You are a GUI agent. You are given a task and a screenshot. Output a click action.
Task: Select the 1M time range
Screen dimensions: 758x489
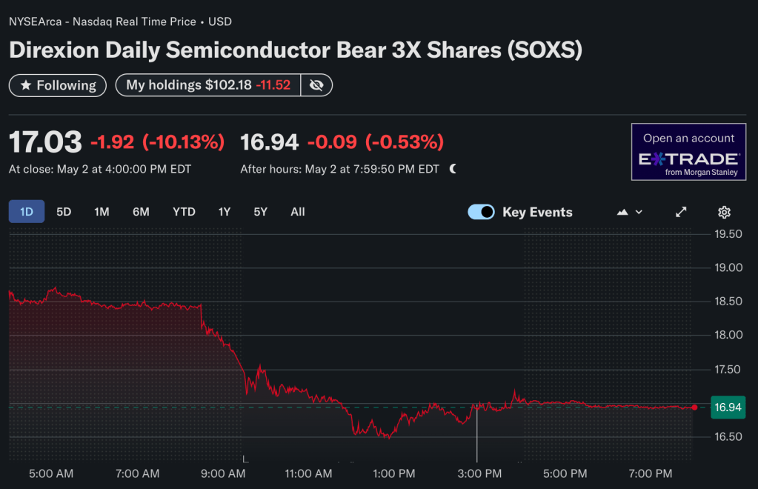tap(102, 212)
